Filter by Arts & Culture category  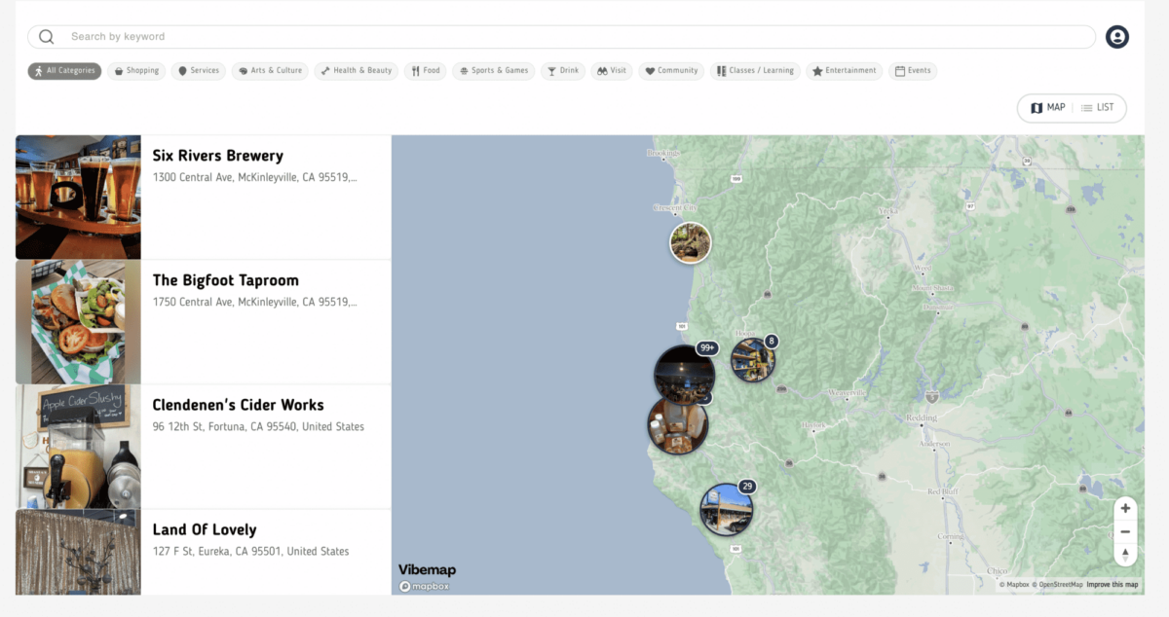[270, 71]
